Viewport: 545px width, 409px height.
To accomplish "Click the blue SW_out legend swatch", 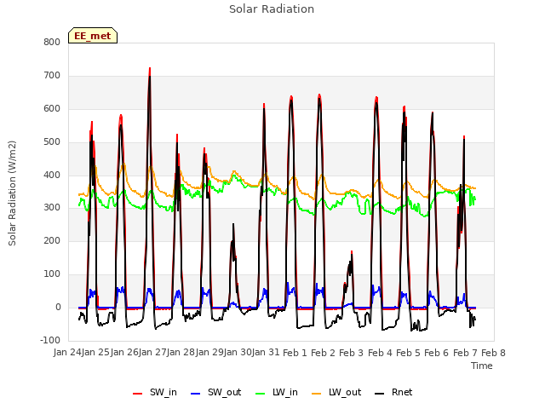I will [196, 394].
